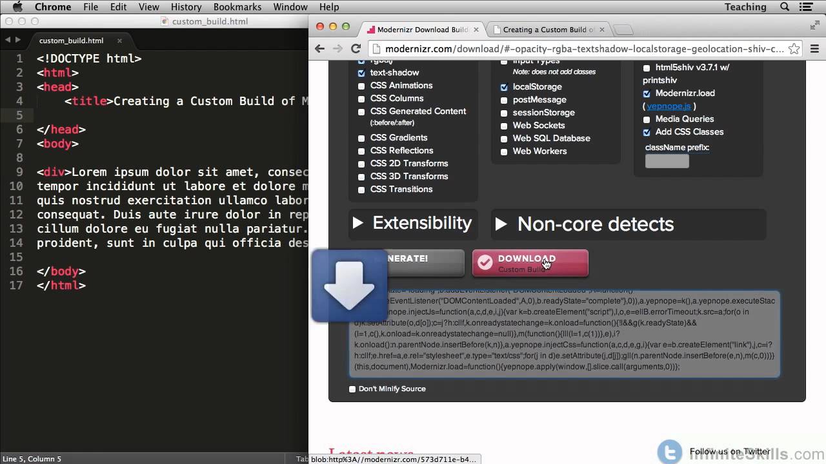Close the Creating a Custom Build tab
The width and height of the screenshot is (826, 464).
[601, 30]
